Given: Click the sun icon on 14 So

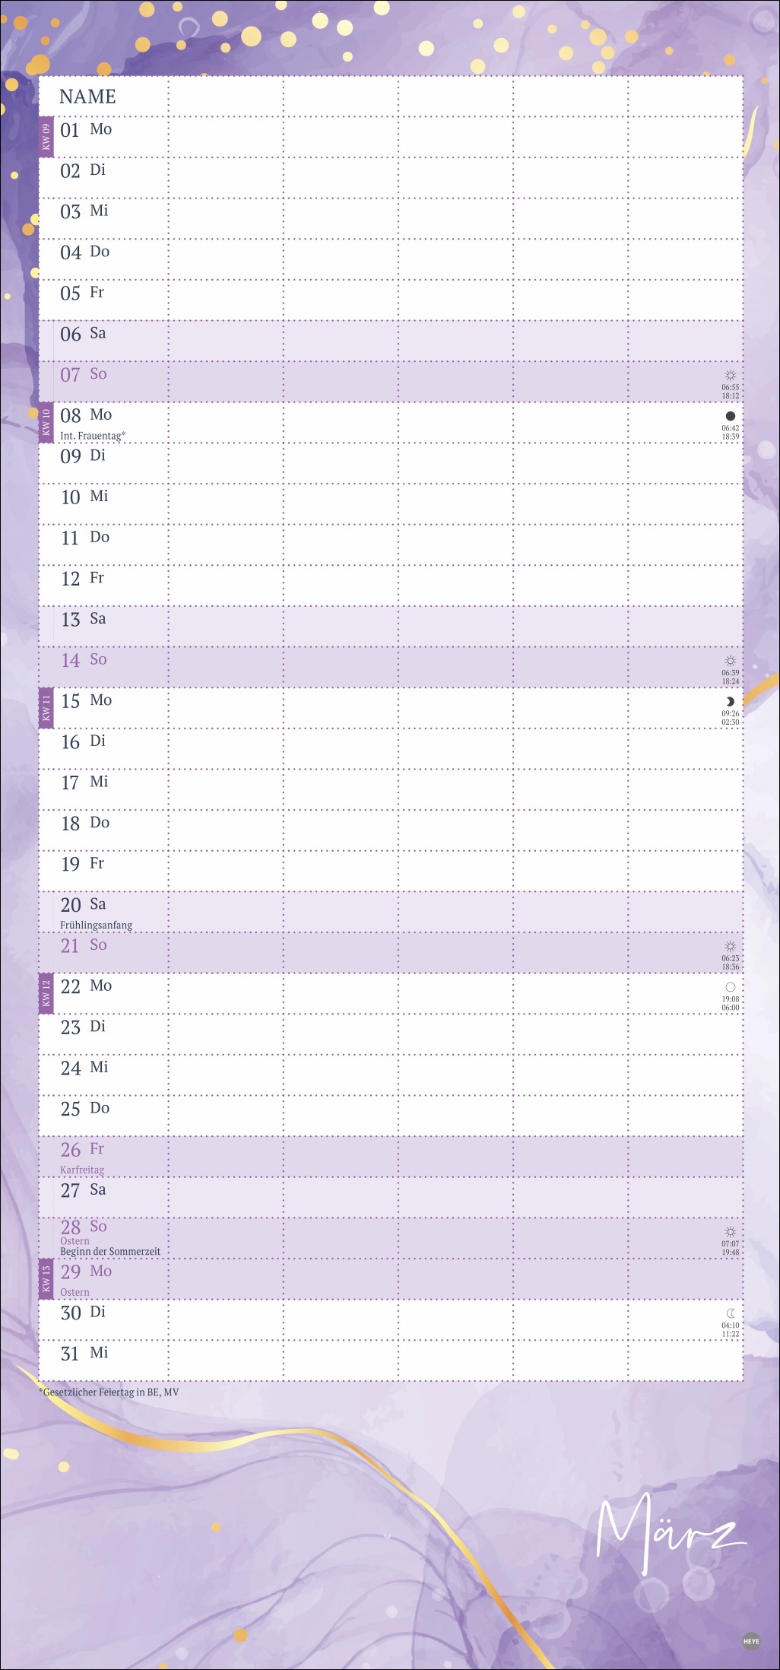Looking at the screenshot, I should coord(730,661).
